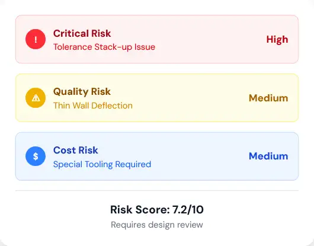Select the pink Critical Risk card
This screenshot has width=314, height=246.
click(157, 39)
